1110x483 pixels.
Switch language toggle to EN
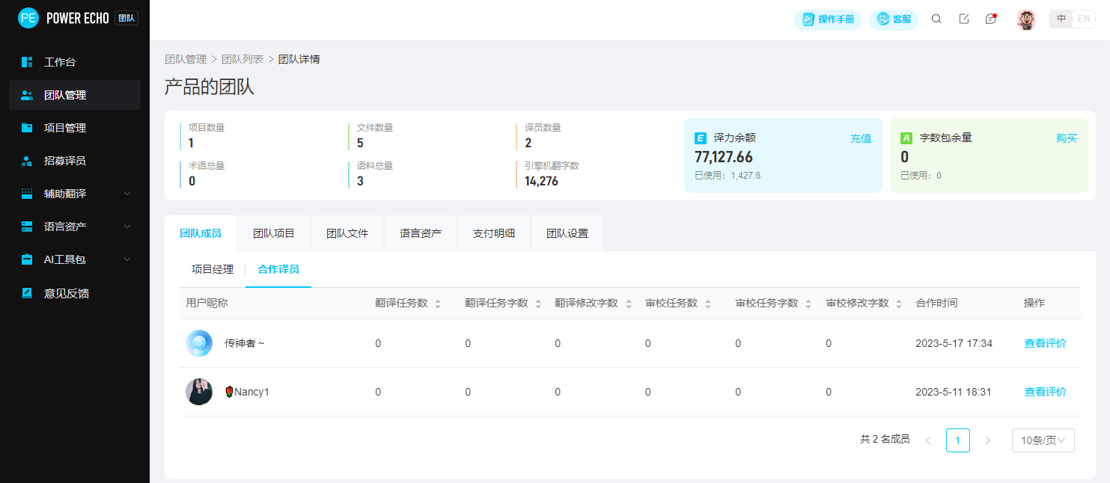click(x=1083, y=18)
